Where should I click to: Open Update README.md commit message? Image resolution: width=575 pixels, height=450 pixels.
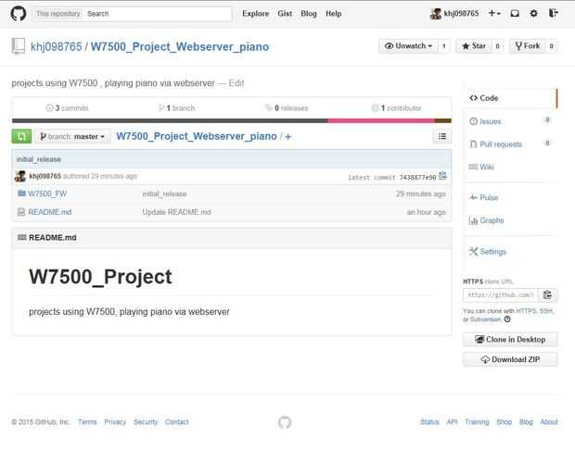click(x=176, y=212)
